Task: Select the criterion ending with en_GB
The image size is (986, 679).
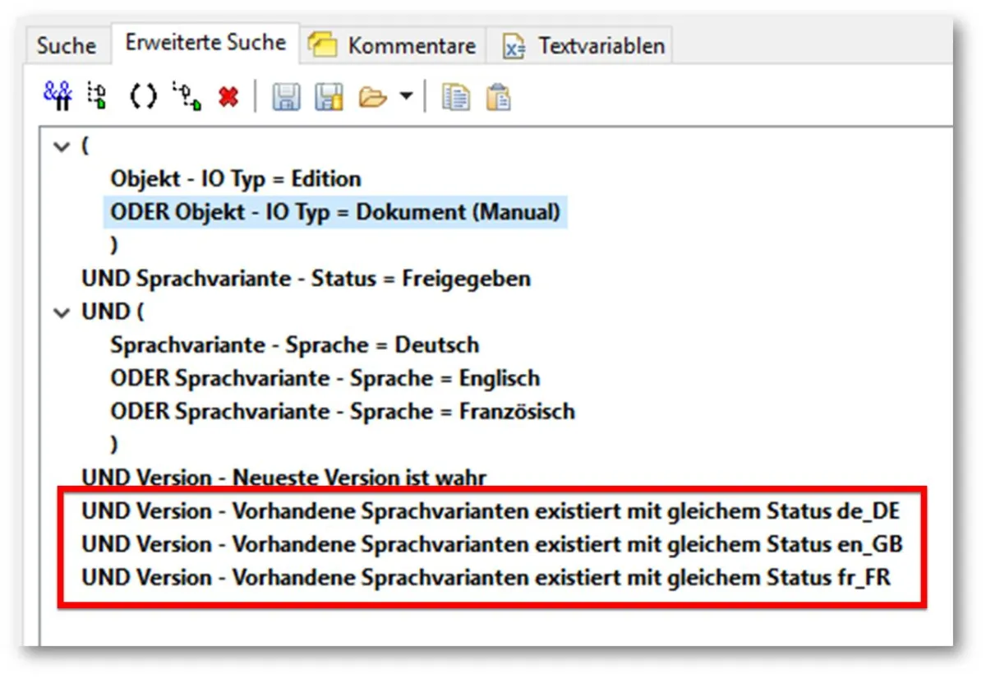Action: [491, 545]
